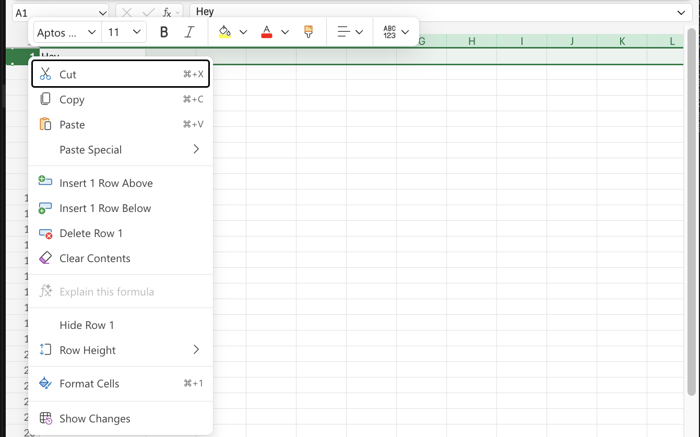Select Hide Row 1 from menu
The height and width of the screenshot is (437, 700).
tap(87, 325)
